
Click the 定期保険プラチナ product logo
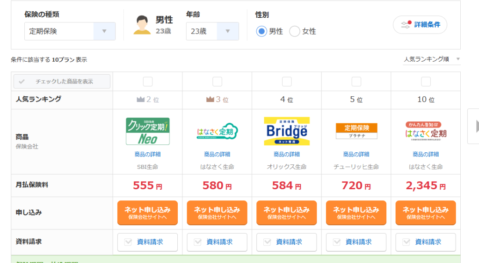(x=356, y=131)
